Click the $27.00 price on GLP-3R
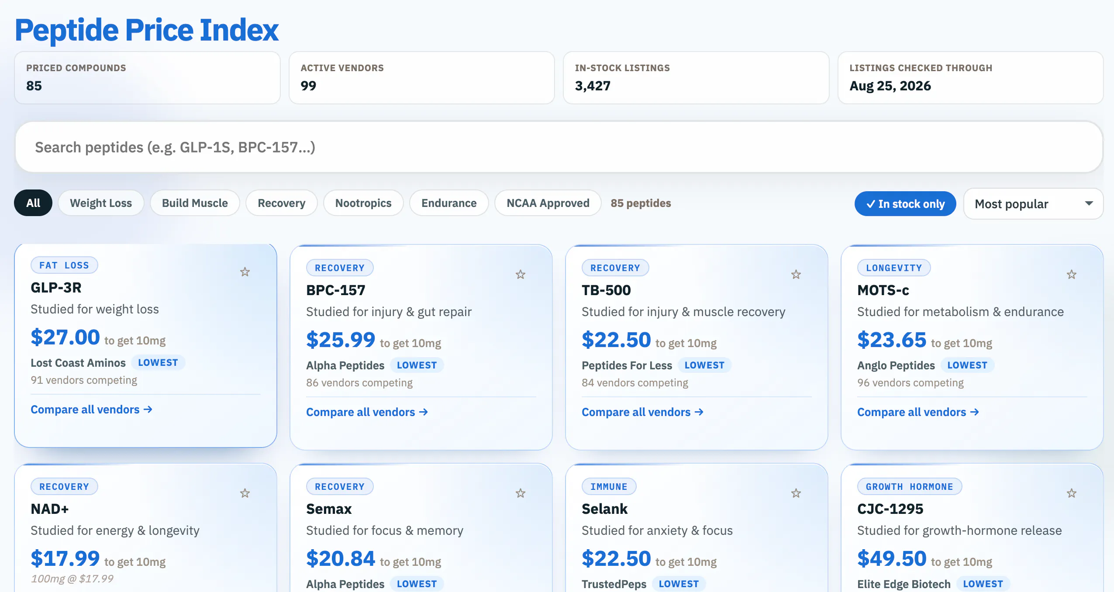 tap(66, 337)
